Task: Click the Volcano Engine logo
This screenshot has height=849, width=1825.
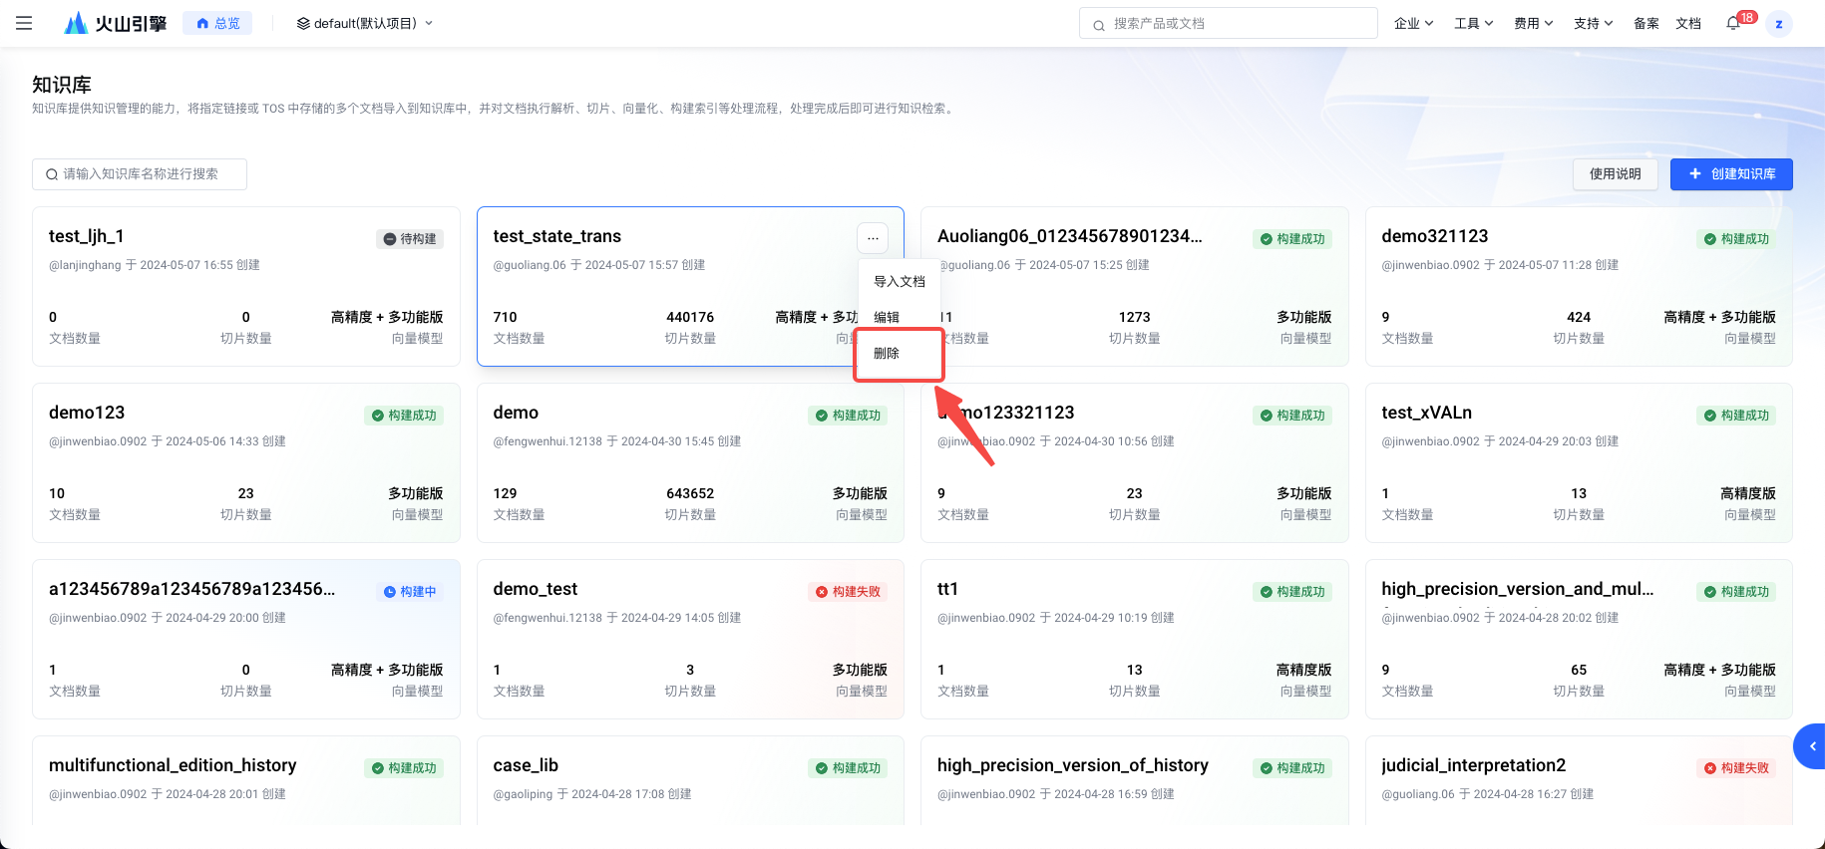Action: 115,23
